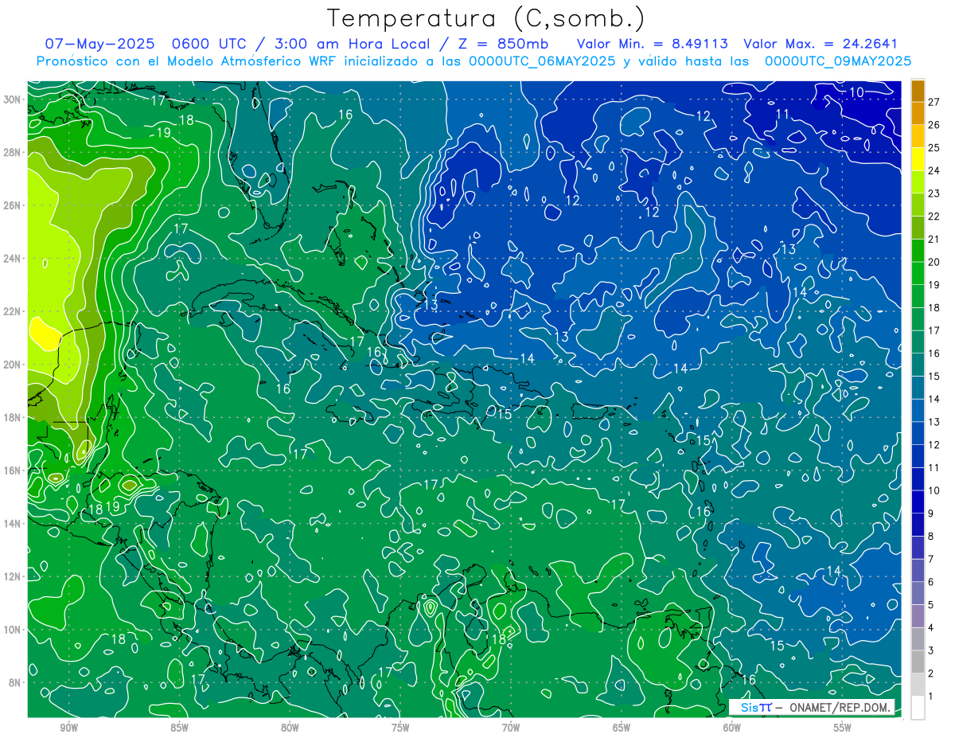955x738 pixels.
Task: Click the '8N' latitude axis label
Action: [15, 682]
